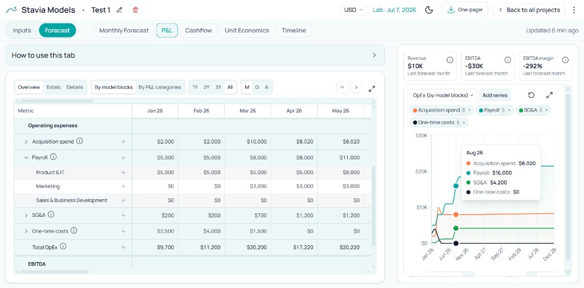Expand the How to use this tab section
This screenshot has width=584, height=288.
click(195, 55)
